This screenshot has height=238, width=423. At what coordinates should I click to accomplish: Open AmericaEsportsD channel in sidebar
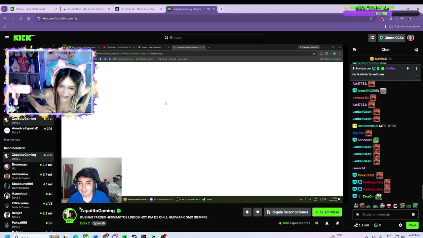[28, 130]
